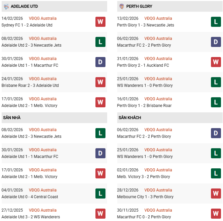Viewport: 223px width, 221px height.
Task: Open match Melb. Victory 3 - 2 Perth Glory
Action: click(144, 177)
